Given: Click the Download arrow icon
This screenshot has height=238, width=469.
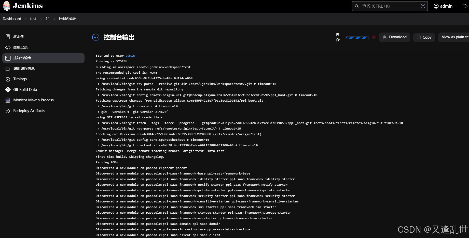Looking at the screenshot, I should tap(385, 37).
